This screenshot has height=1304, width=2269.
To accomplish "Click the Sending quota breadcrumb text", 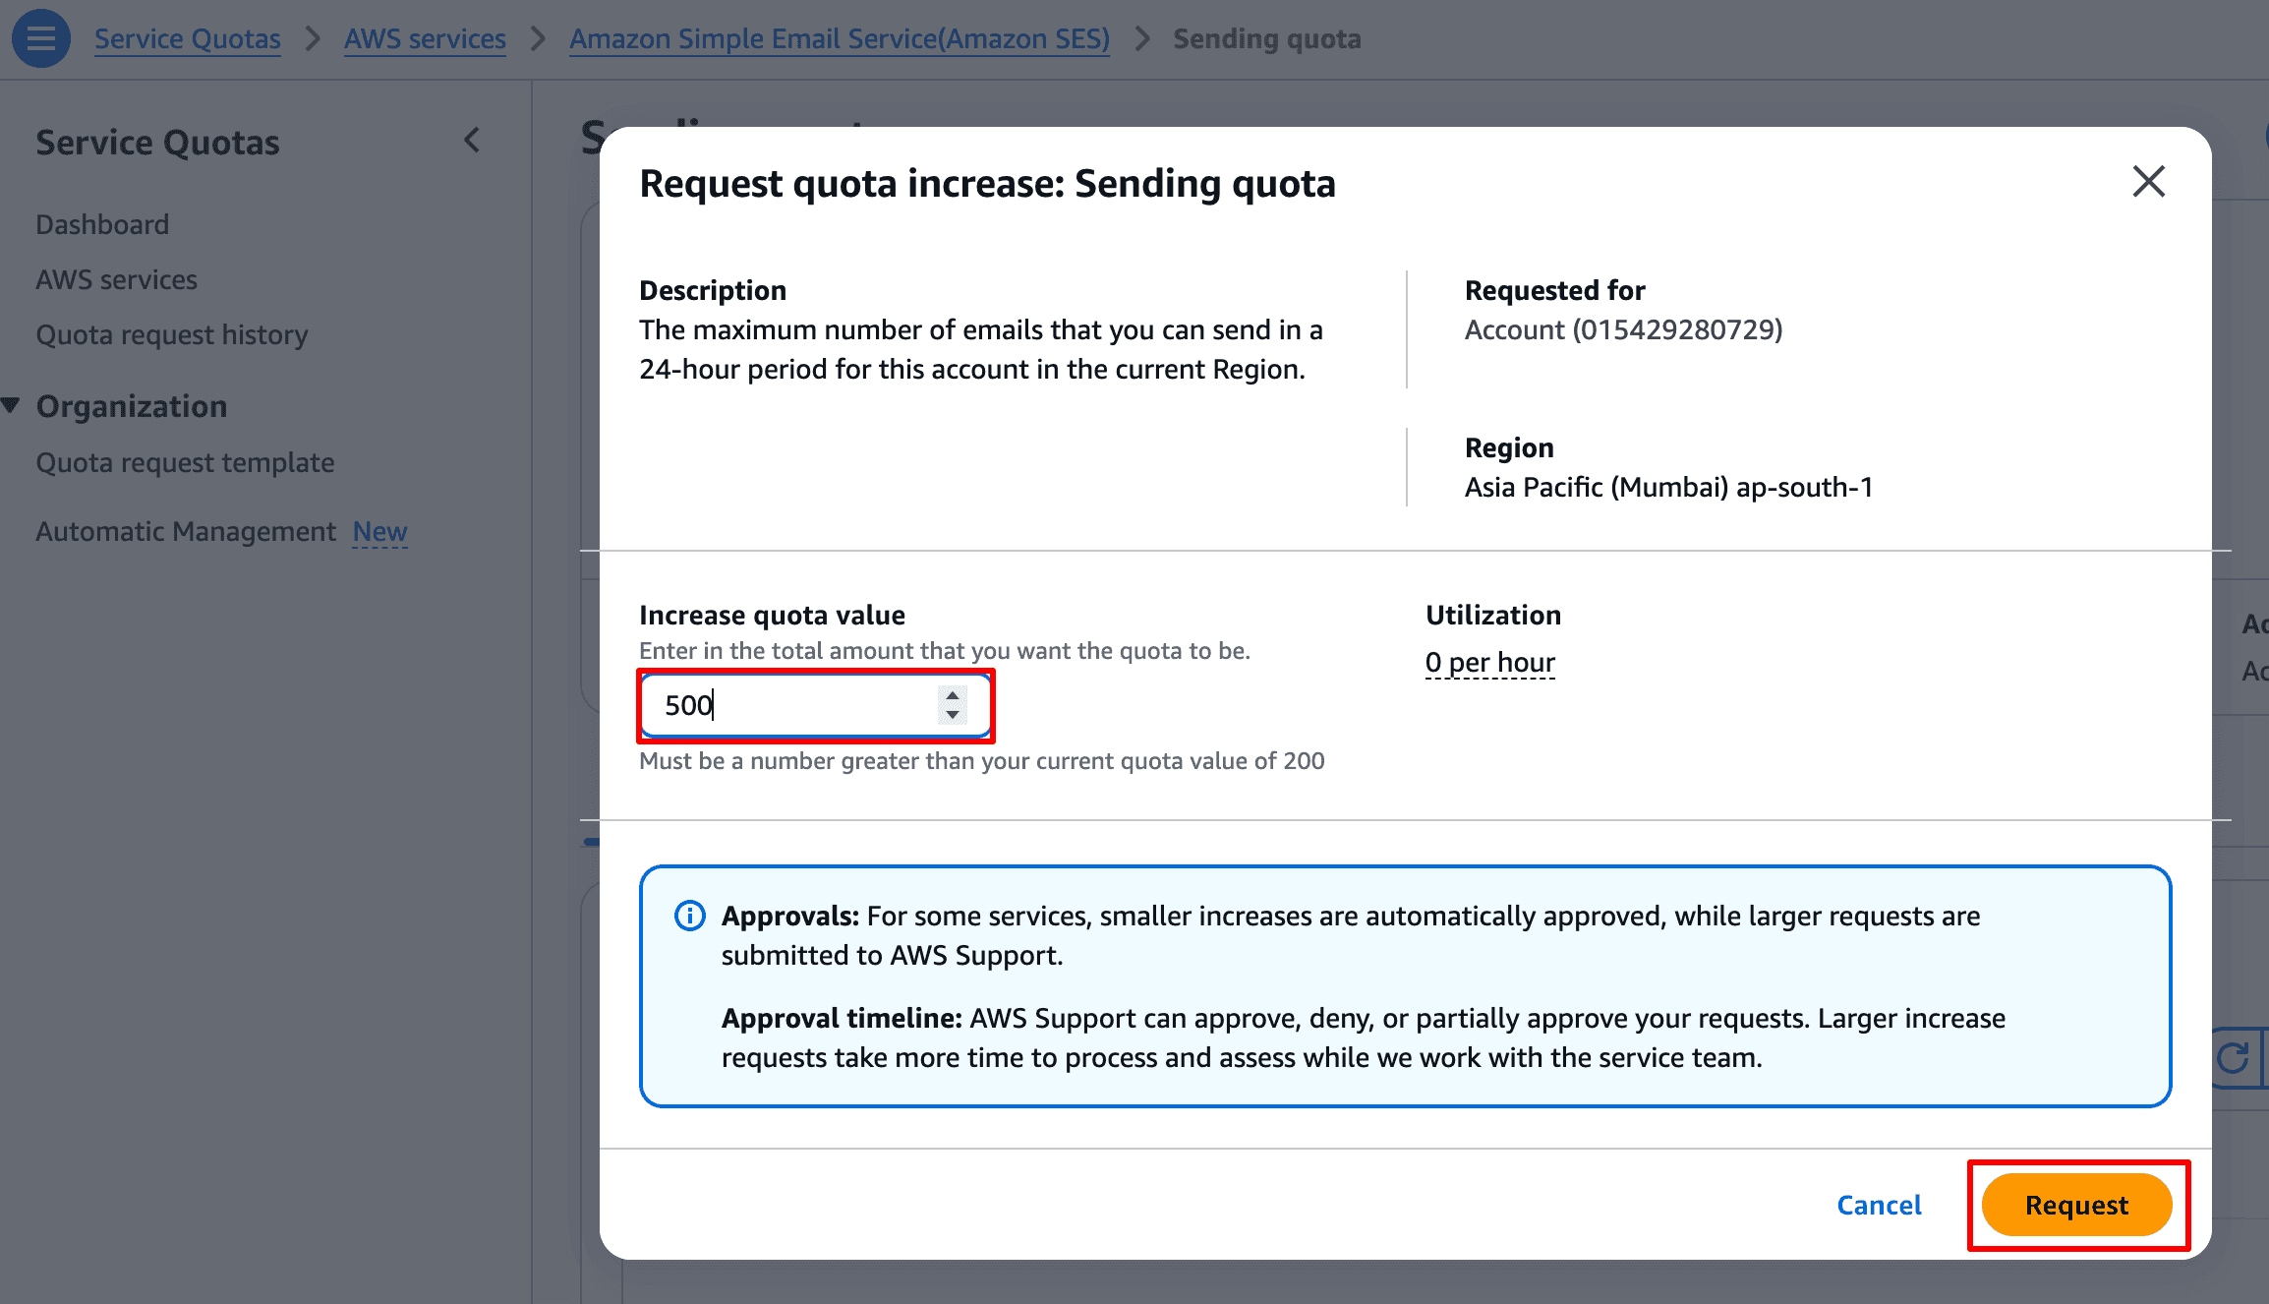I will 1267,38.
